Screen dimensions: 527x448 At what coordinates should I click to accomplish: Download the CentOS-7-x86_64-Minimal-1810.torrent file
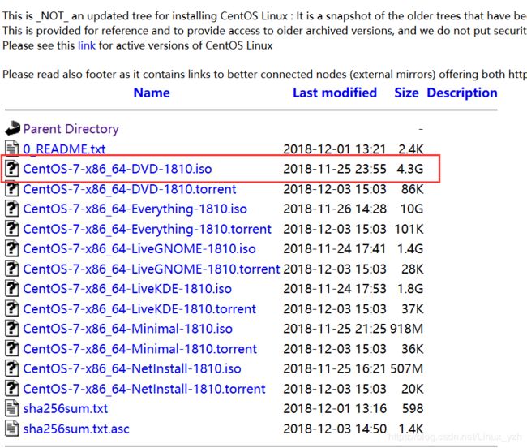139,349
